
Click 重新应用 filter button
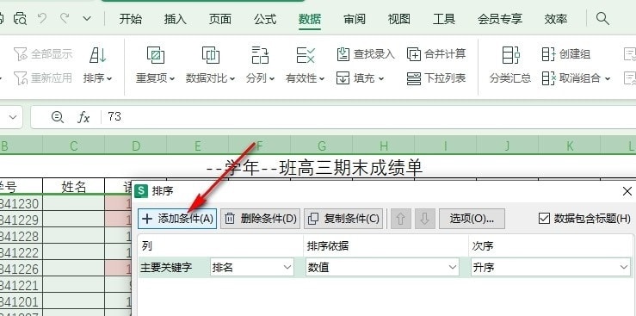pos(43,77)
